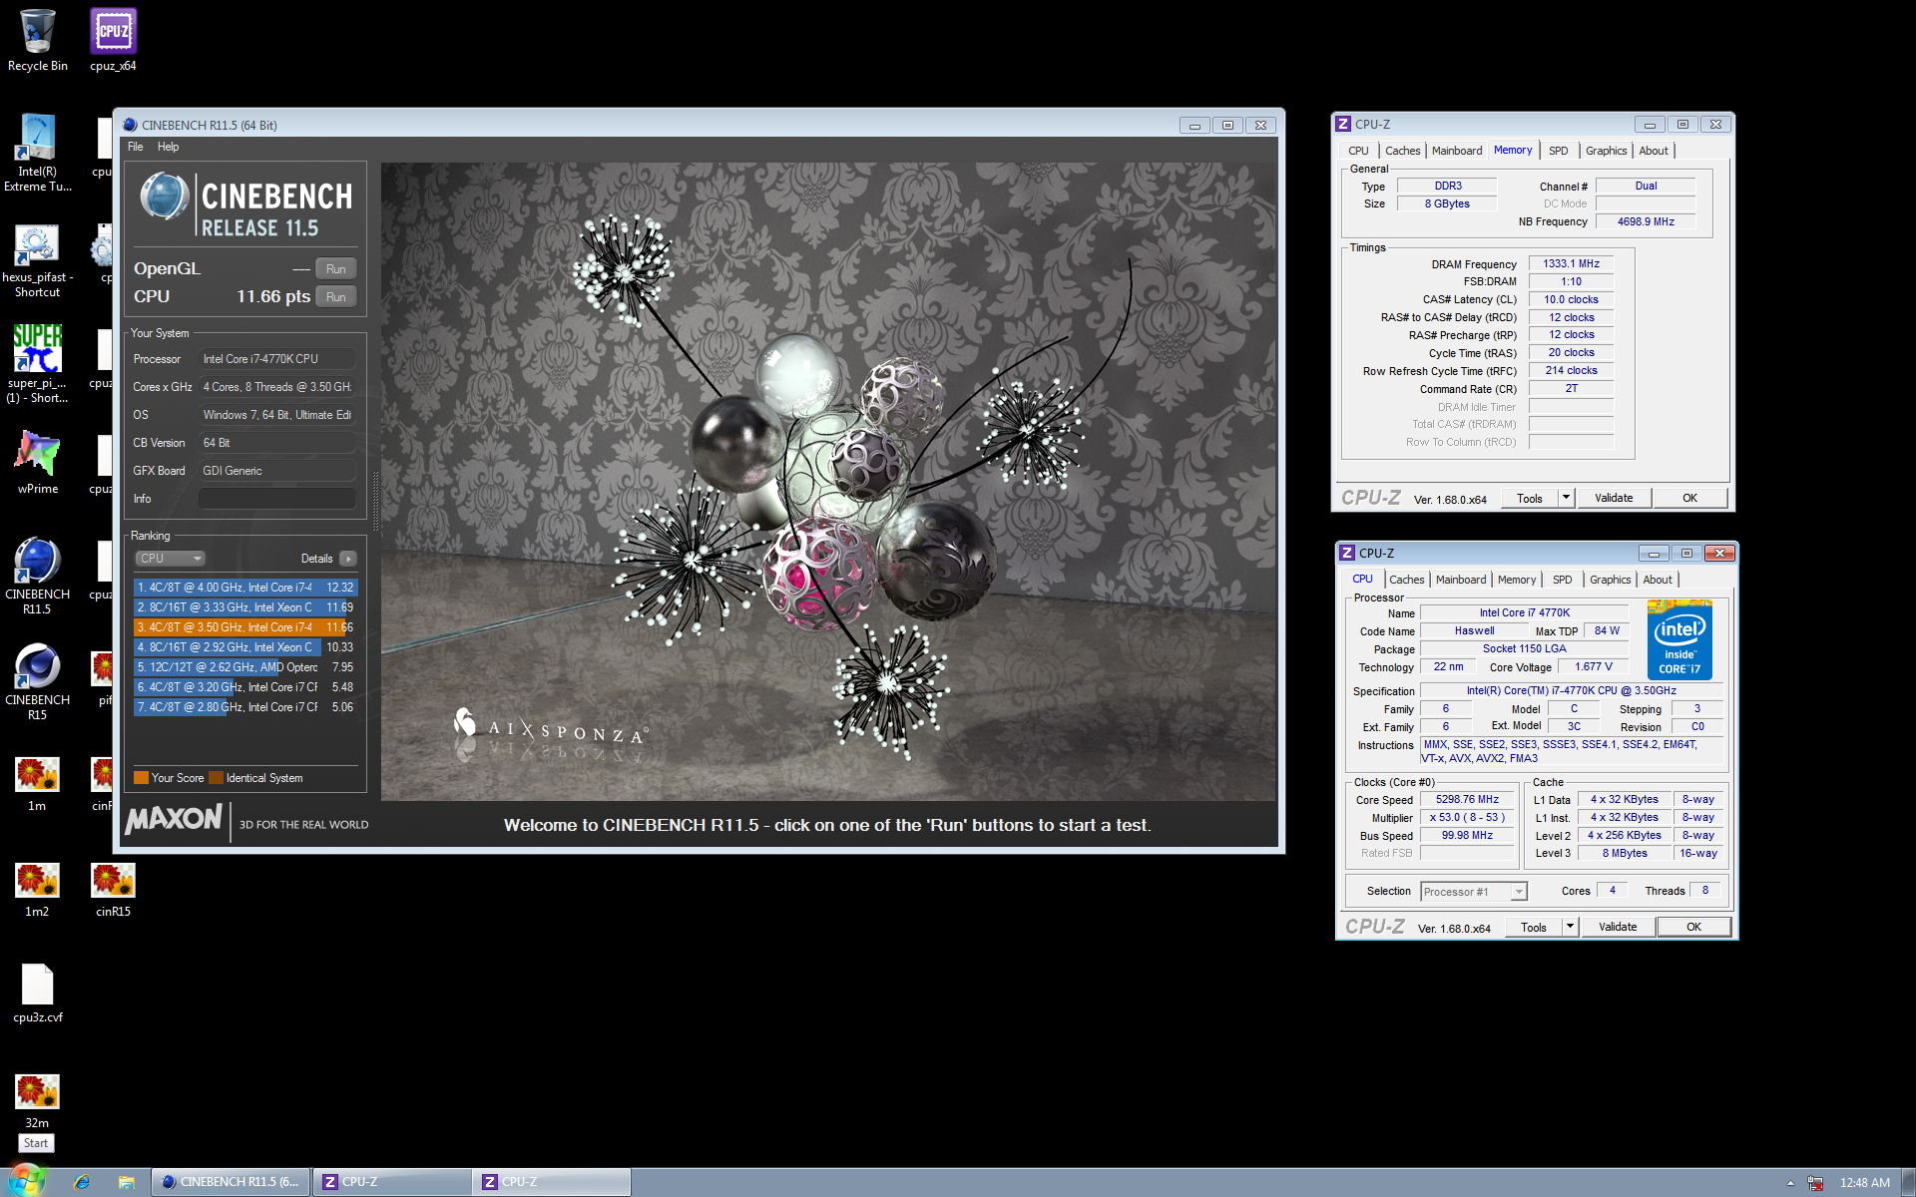The height and width of the screenshot is (1197, 1916).
Task: Open the cpuz_x64 desktop icon
Action: pos(113,40)
